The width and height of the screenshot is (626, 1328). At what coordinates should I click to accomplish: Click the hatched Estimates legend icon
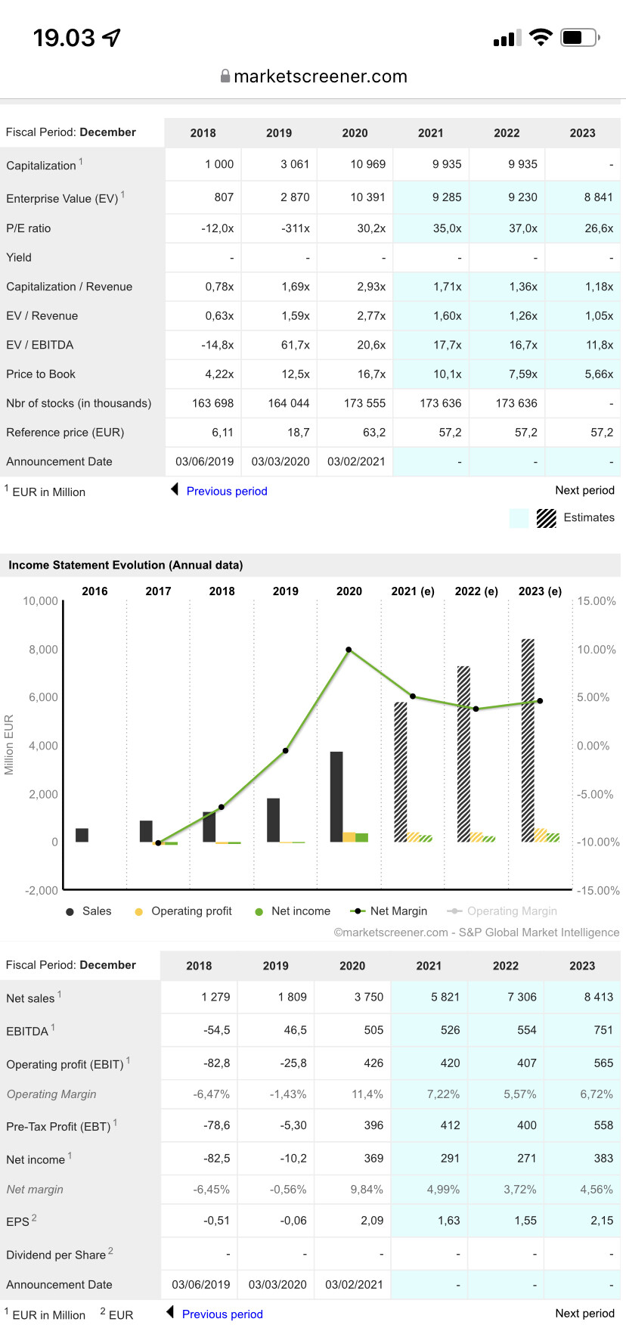click(546, 518)
